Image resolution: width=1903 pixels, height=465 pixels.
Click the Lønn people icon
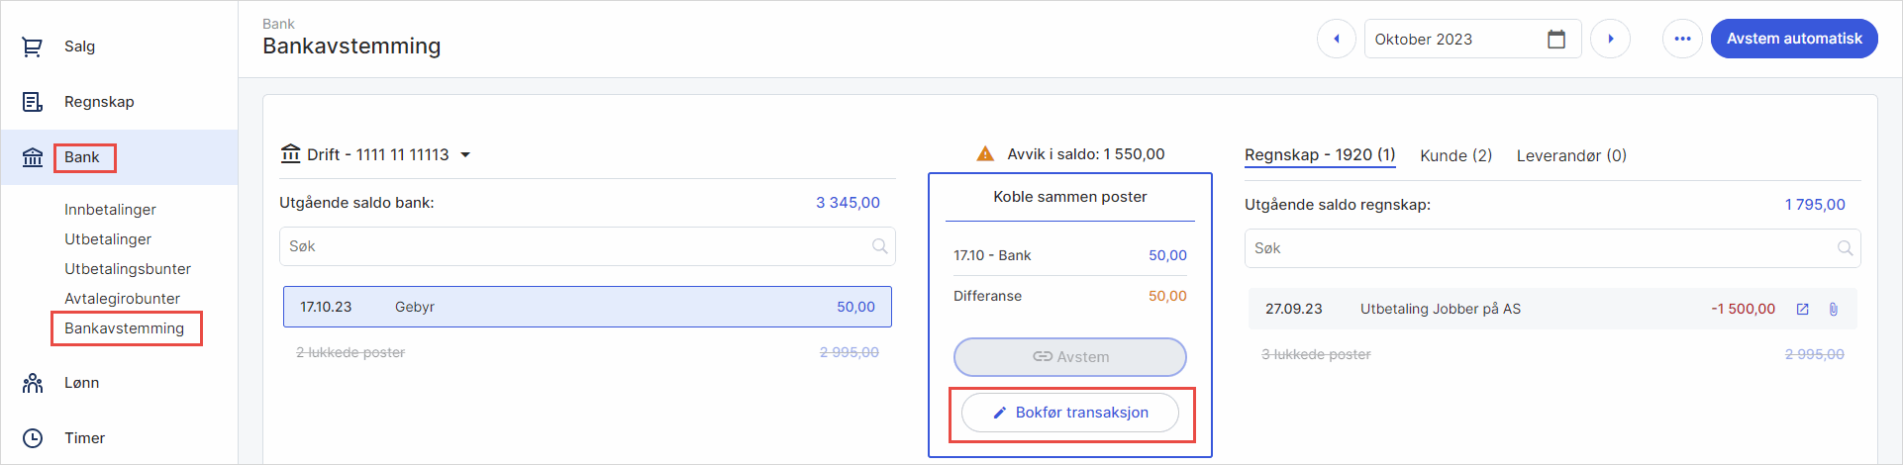pos(33,383)
